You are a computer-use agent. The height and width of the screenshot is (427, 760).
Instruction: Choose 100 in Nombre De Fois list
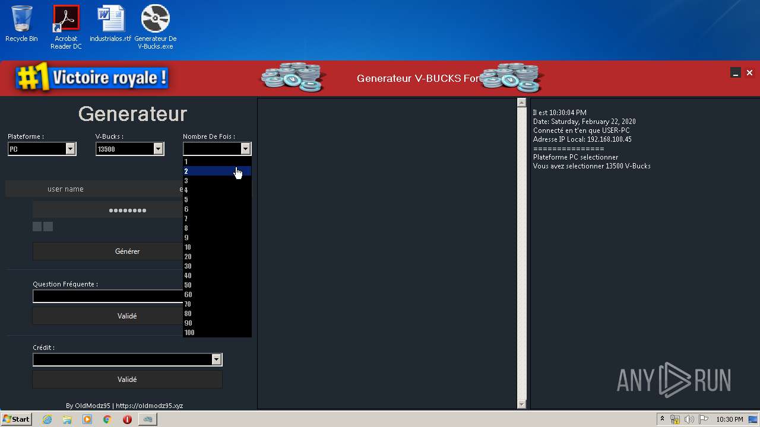click(217, 332)
